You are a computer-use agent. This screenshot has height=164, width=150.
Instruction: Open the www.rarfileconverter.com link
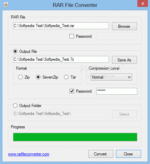click(29, 154)
